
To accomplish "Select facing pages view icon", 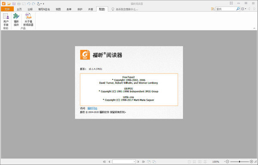I will pos(200,162).
